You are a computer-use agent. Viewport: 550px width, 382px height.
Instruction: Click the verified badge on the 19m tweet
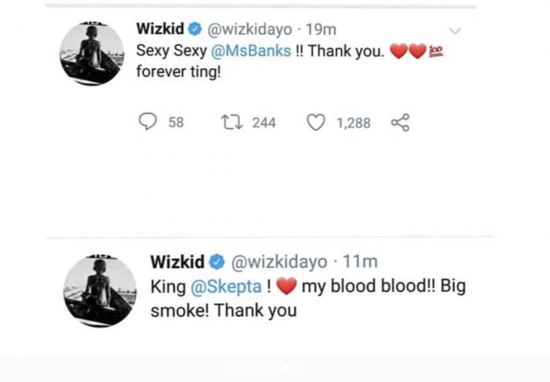pos(195,29)
